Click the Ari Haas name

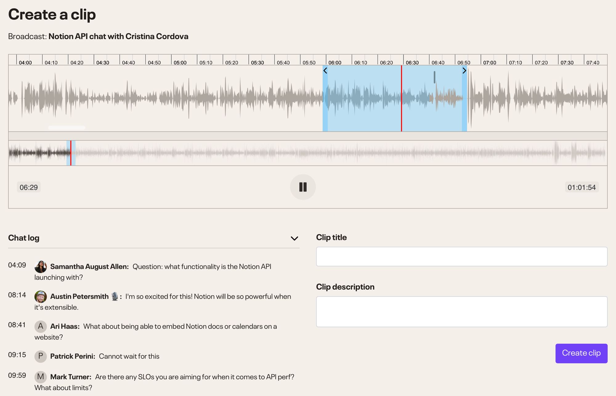(65, 326)
